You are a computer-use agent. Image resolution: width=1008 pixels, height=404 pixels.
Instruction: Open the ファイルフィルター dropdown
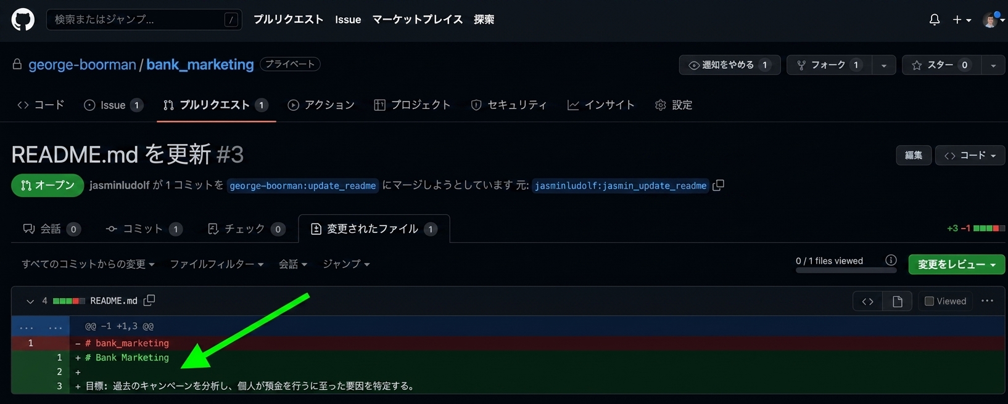tap(217, 264)
